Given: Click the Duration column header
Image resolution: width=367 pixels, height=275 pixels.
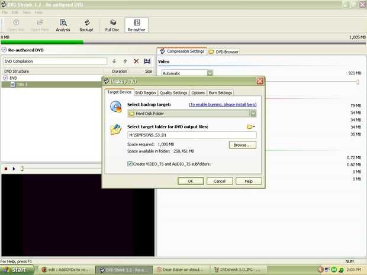Looking at the screenshot, I should pyautogui.click(x=120, y=71).
